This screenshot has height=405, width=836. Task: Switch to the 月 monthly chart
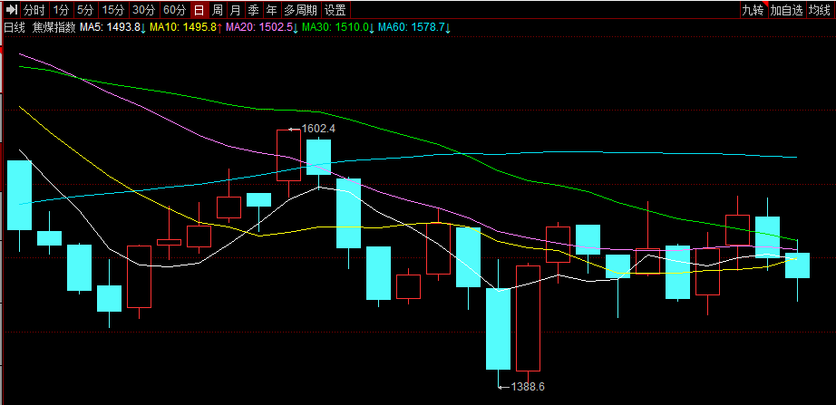(x=235, y=10)
